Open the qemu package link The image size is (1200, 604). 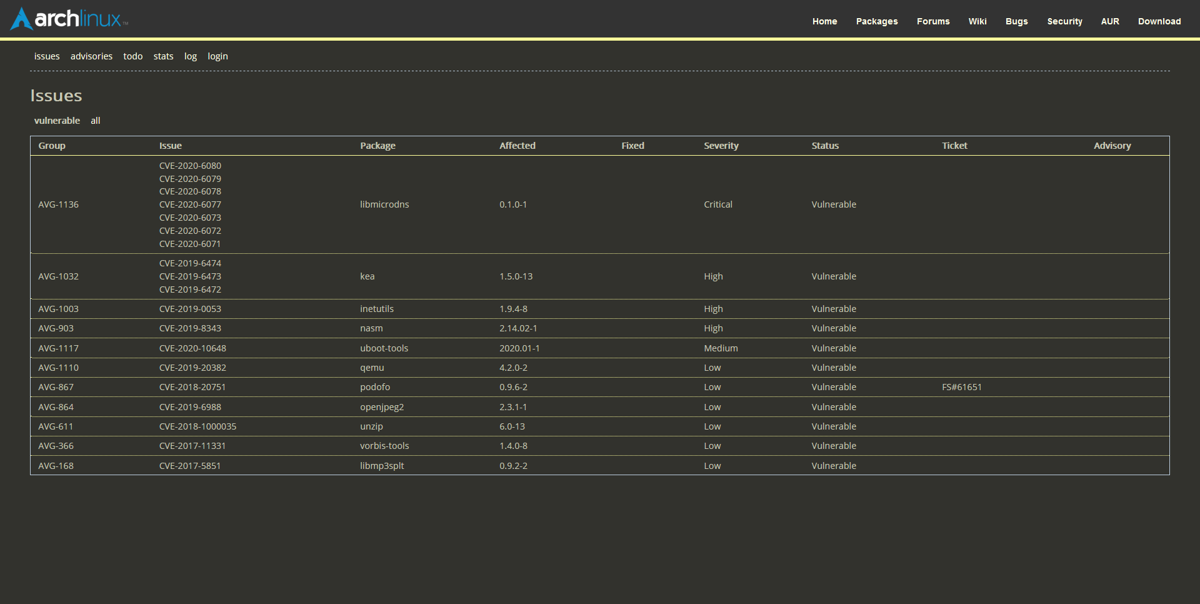point(372,368)
